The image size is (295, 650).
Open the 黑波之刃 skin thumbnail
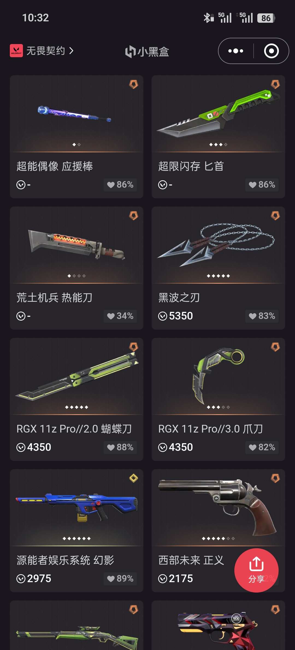pos(218,245)
